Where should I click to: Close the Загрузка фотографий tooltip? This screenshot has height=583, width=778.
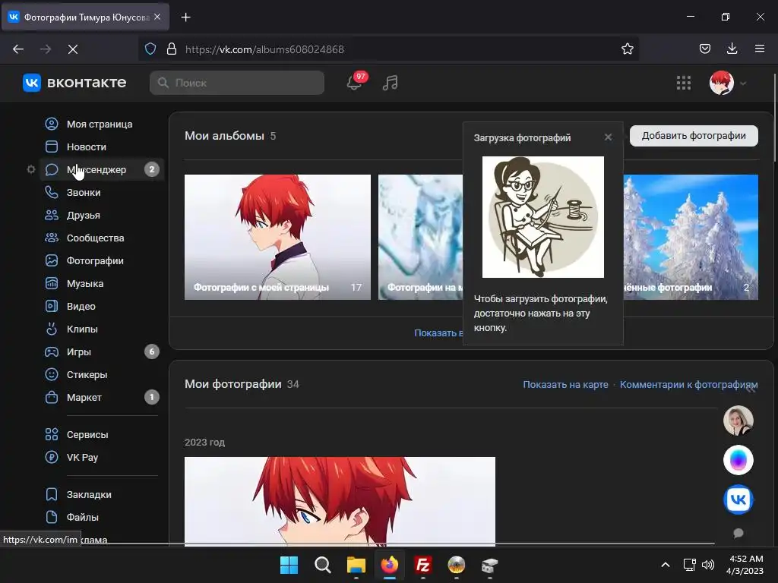click(x=609, y=137)
